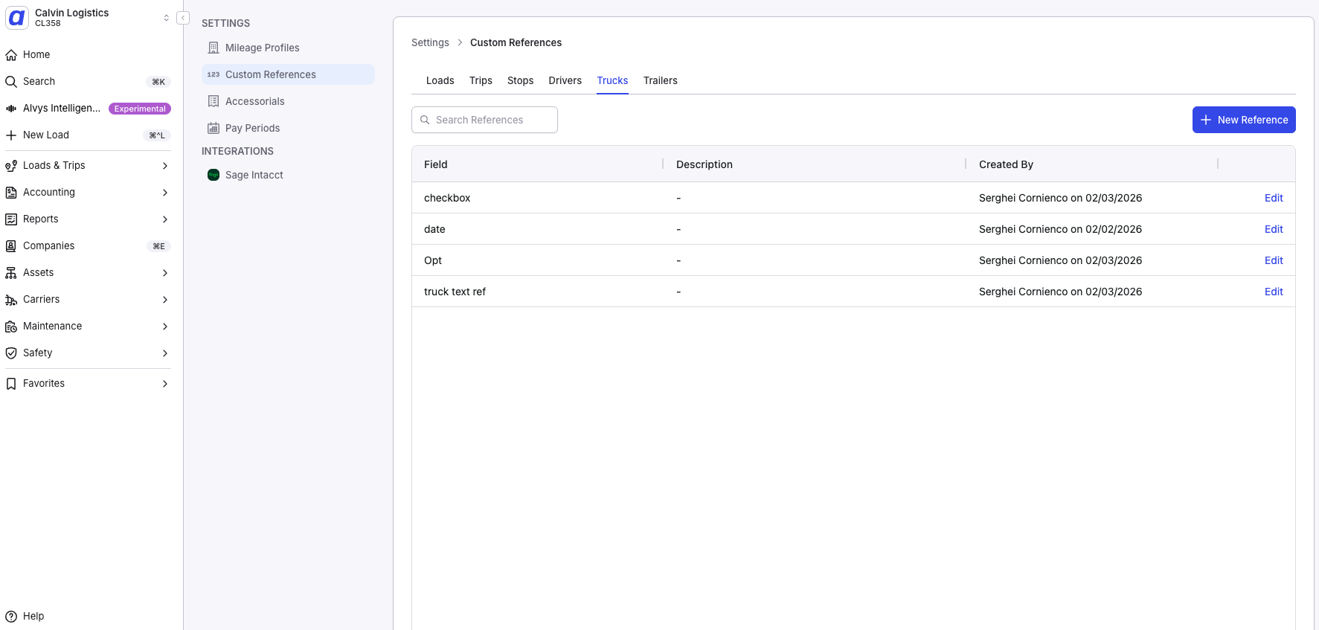Go to Settings breadcrumb link

pyautogui.click(x=430, y=42)
